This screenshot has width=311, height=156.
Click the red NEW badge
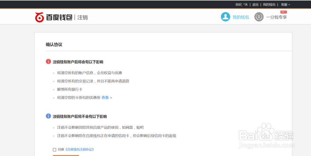point(284,12)
